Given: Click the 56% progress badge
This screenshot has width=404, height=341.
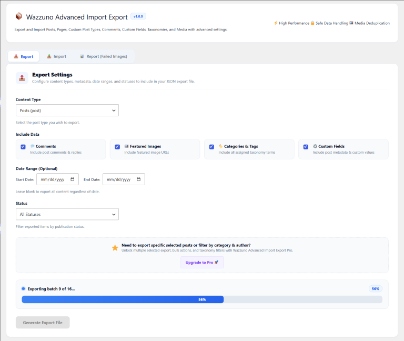Looking at the screenshot, I should click(376, 289).
